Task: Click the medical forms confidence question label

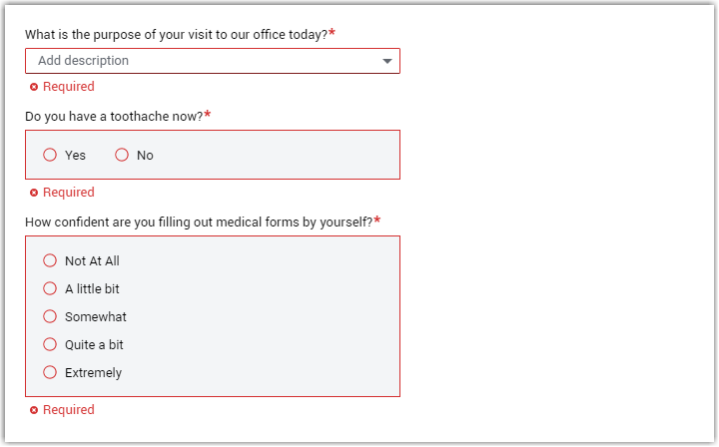Action: (x=199, y=222)
